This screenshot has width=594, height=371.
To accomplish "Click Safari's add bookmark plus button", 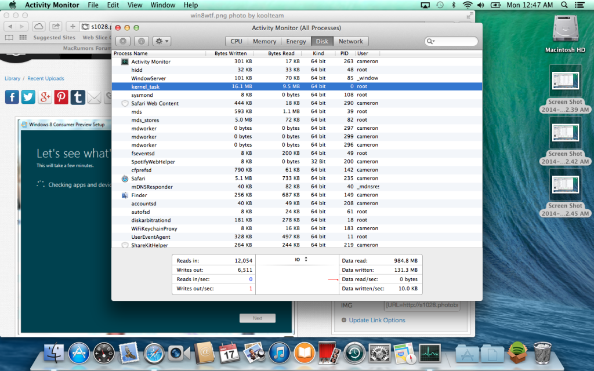I will point(73,27).
